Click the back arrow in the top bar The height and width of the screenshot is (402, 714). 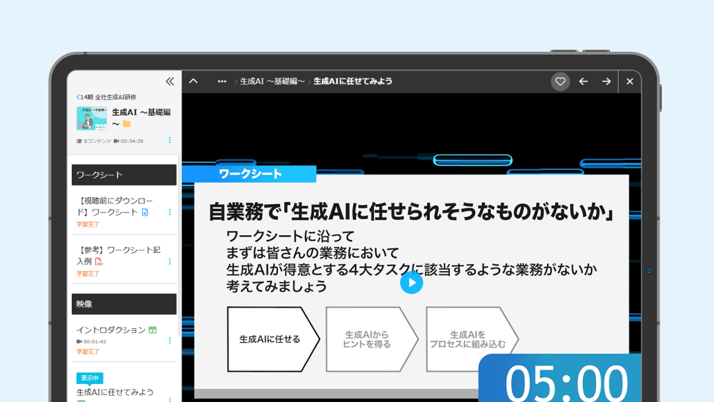point(583,81)
